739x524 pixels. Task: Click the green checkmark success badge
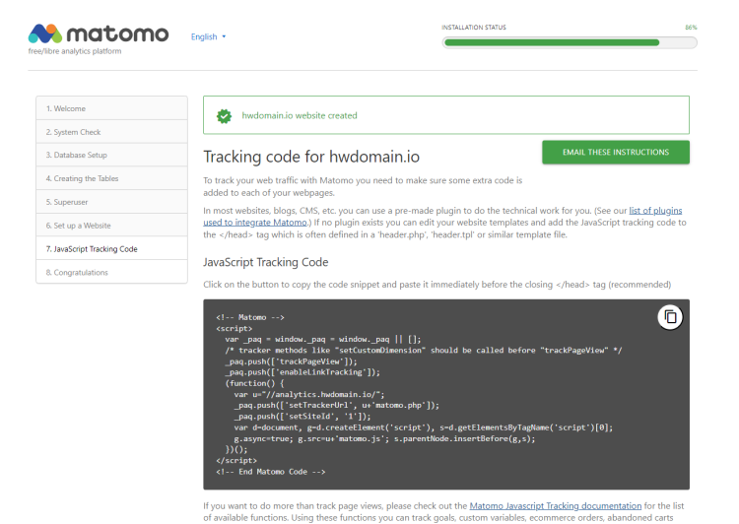point(224,116)
